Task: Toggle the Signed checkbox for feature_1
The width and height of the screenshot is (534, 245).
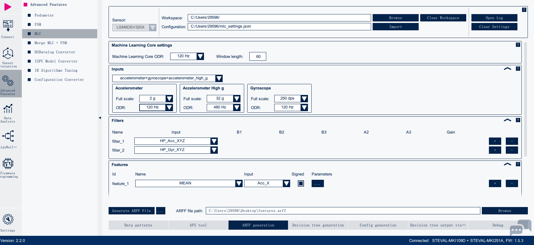Action: point(301,183)
